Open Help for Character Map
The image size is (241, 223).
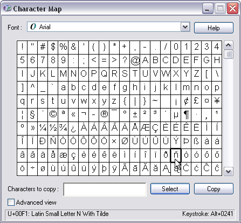pos(214,28)
